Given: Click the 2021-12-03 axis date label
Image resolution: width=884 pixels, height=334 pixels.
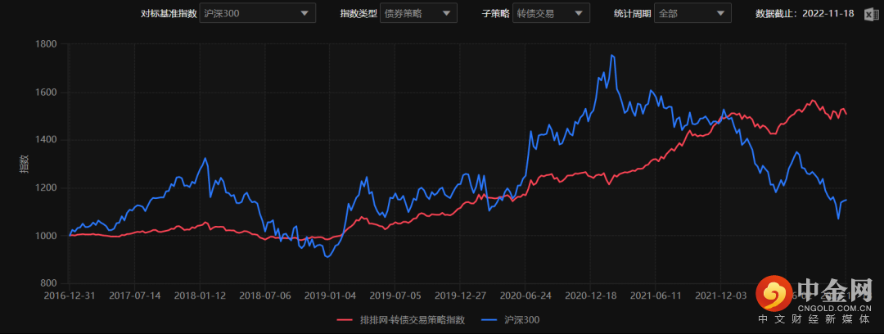Looking at the screenshot, I should [721, 295].
